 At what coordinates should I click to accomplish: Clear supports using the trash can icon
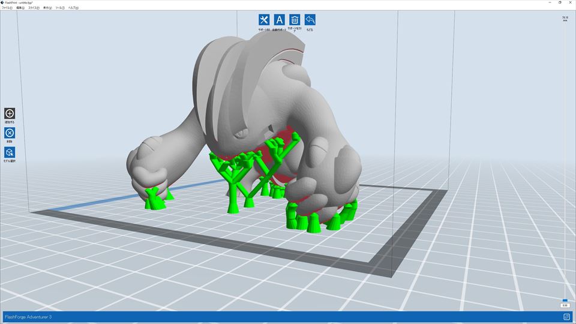(294, 20)
